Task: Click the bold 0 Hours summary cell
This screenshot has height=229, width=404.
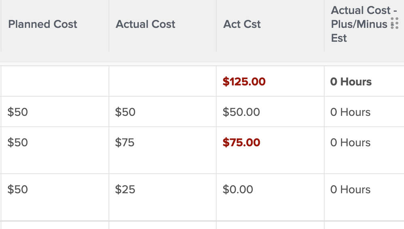Action: [351, 82]
